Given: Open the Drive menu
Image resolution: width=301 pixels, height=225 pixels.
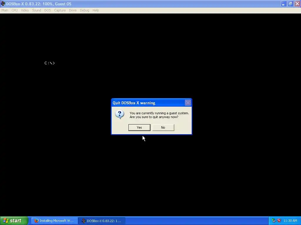Looking at the screenshot, I should point(73,10).
